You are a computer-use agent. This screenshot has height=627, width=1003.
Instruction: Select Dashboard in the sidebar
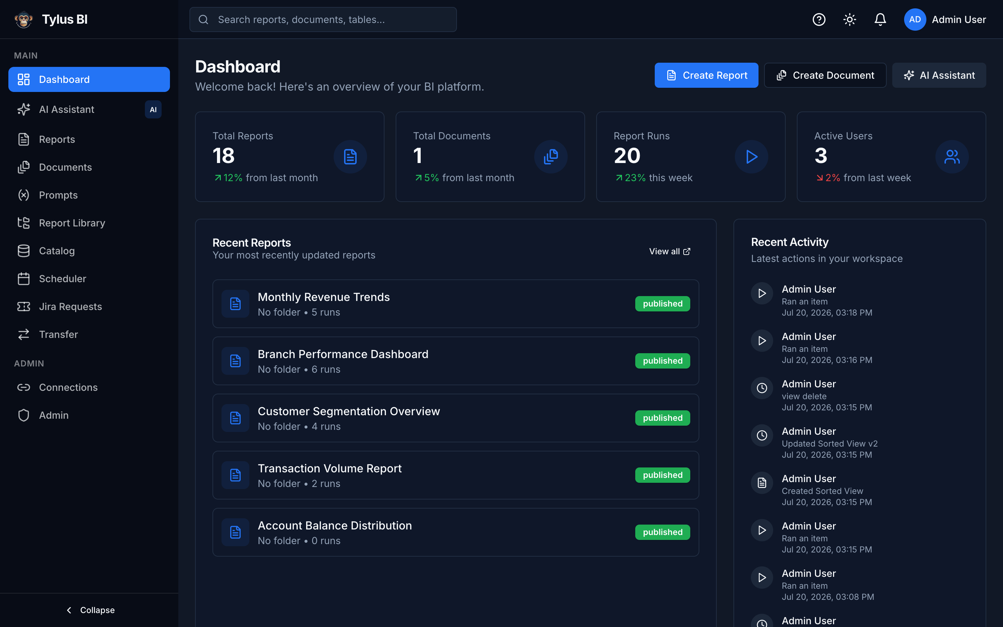pyautogui.click(x=89, y=79)
